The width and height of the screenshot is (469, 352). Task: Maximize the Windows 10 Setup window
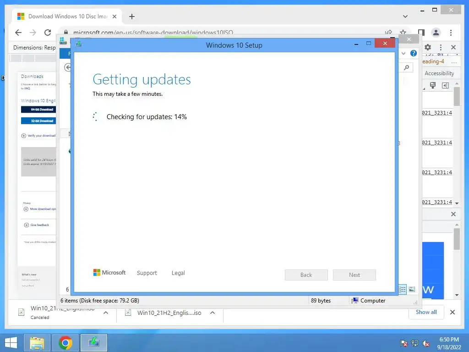(x=369, y=44)
